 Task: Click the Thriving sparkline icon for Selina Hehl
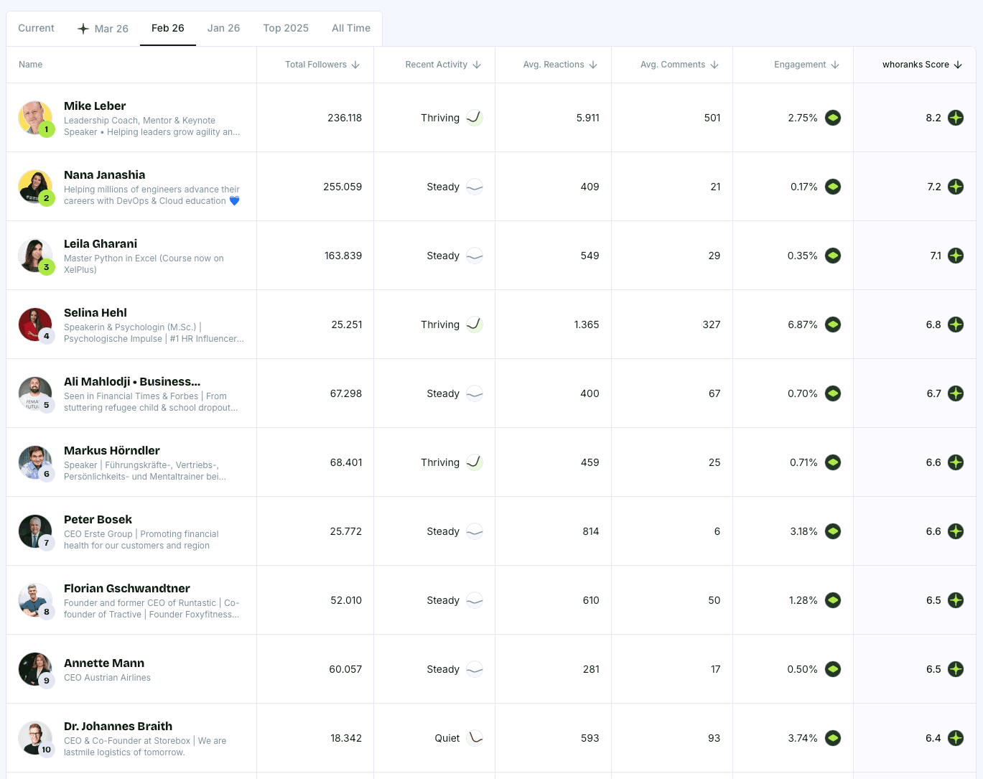coord(473,324)
